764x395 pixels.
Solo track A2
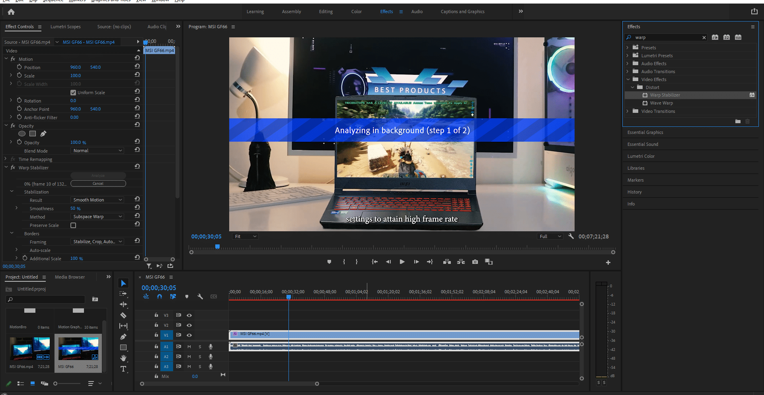(200, 356)
